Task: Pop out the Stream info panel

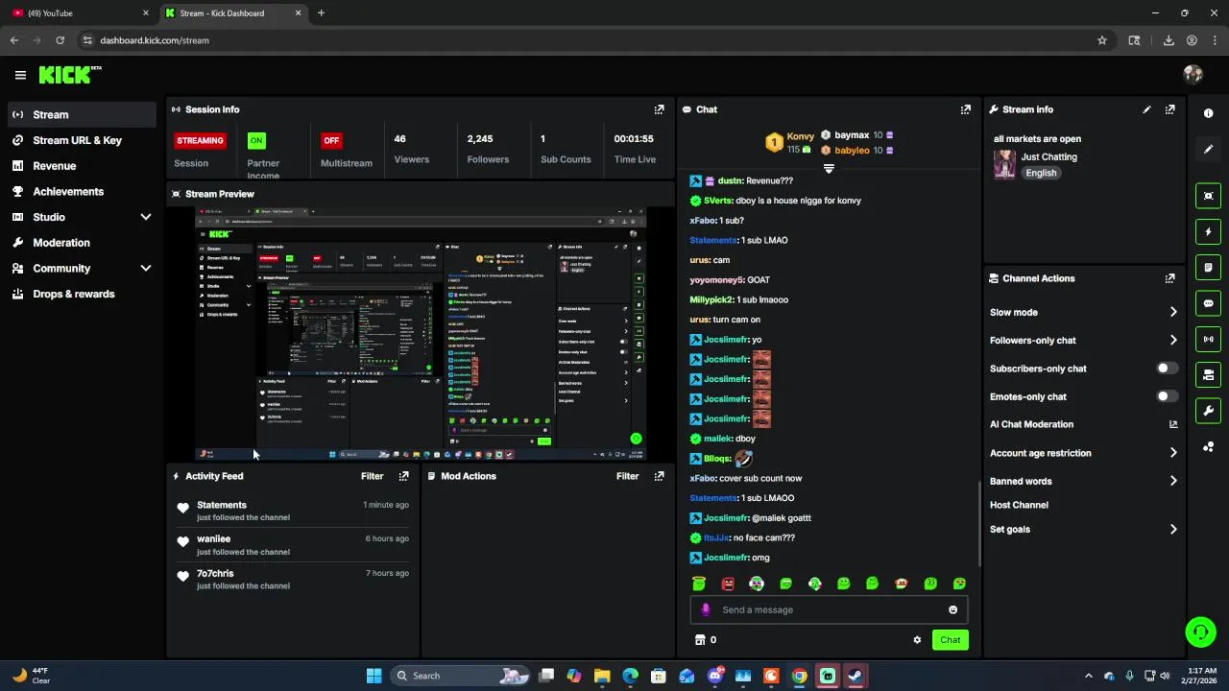Action: click(1169, 109)
